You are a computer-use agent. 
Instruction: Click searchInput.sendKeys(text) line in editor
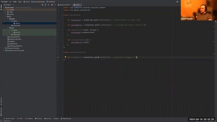click(x=83, y=33)
